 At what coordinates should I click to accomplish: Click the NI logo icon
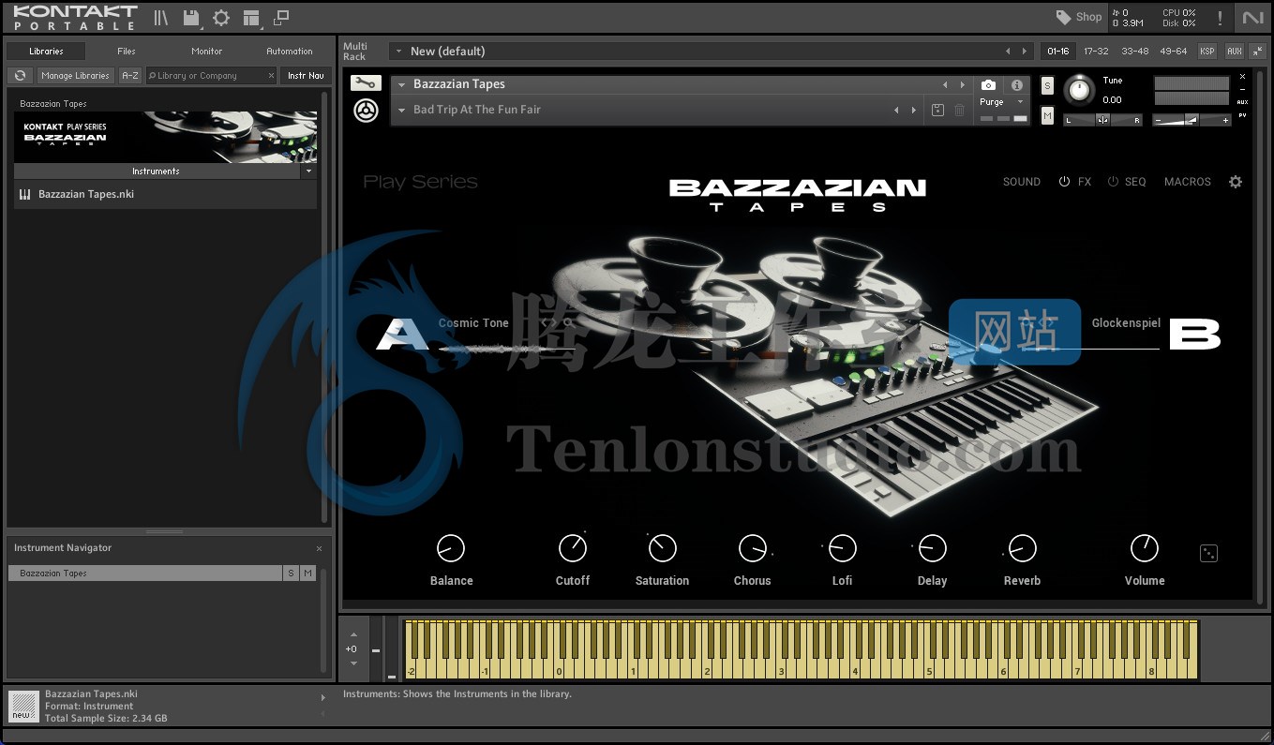point(1252,17)
